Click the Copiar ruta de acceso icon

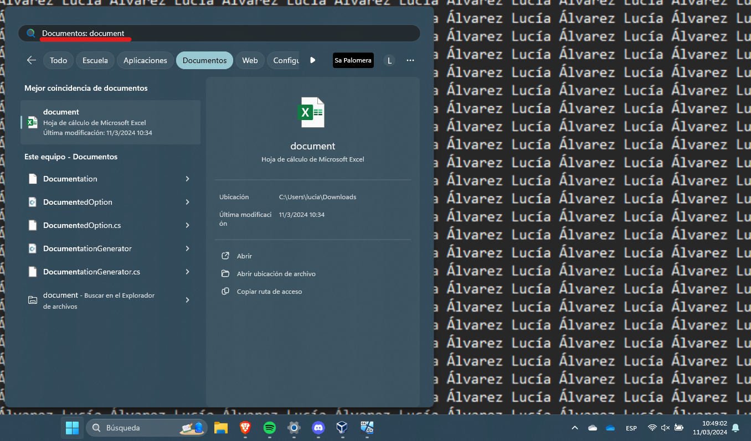click(x=226, y=291)
